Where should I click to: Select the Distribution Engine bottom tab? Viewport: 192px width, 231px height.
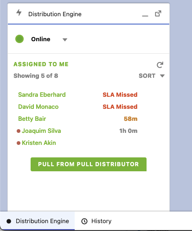[x=38, y=221]
